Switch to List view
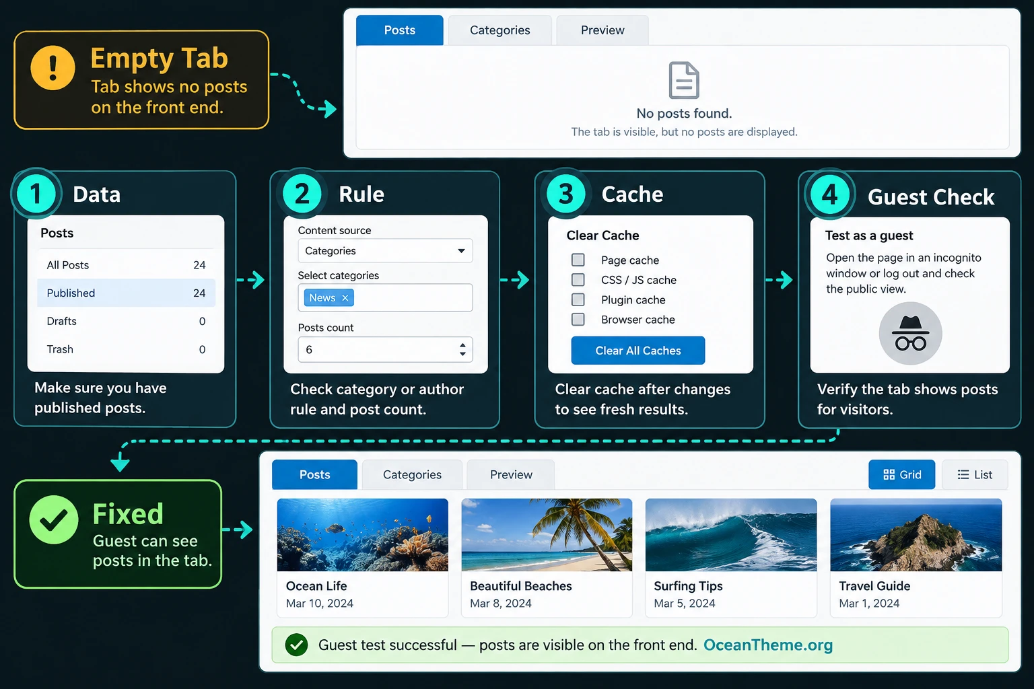This screenshot has height=689, width=1034. (974, 474)
